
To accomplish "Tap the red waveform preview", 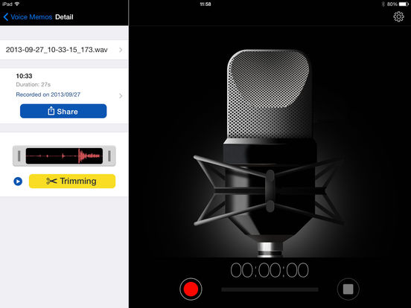I will (x=64, y=155).
